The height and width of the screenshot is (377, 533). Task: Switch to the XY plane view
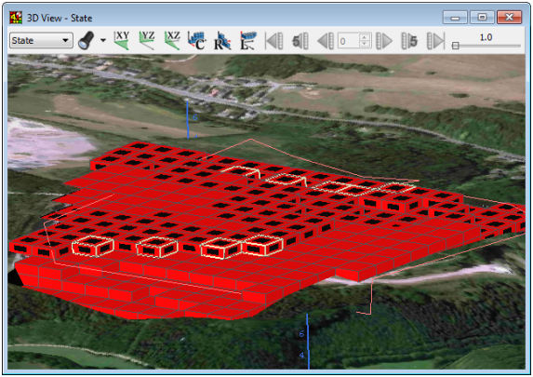click(122, 40)
